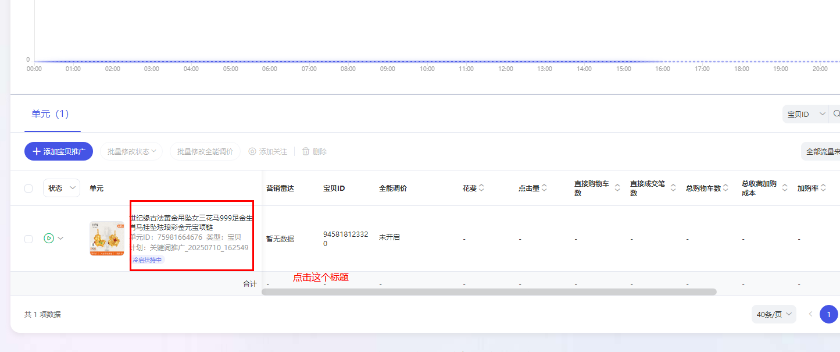Expand the row status chevron arrow

pos(60,238)
